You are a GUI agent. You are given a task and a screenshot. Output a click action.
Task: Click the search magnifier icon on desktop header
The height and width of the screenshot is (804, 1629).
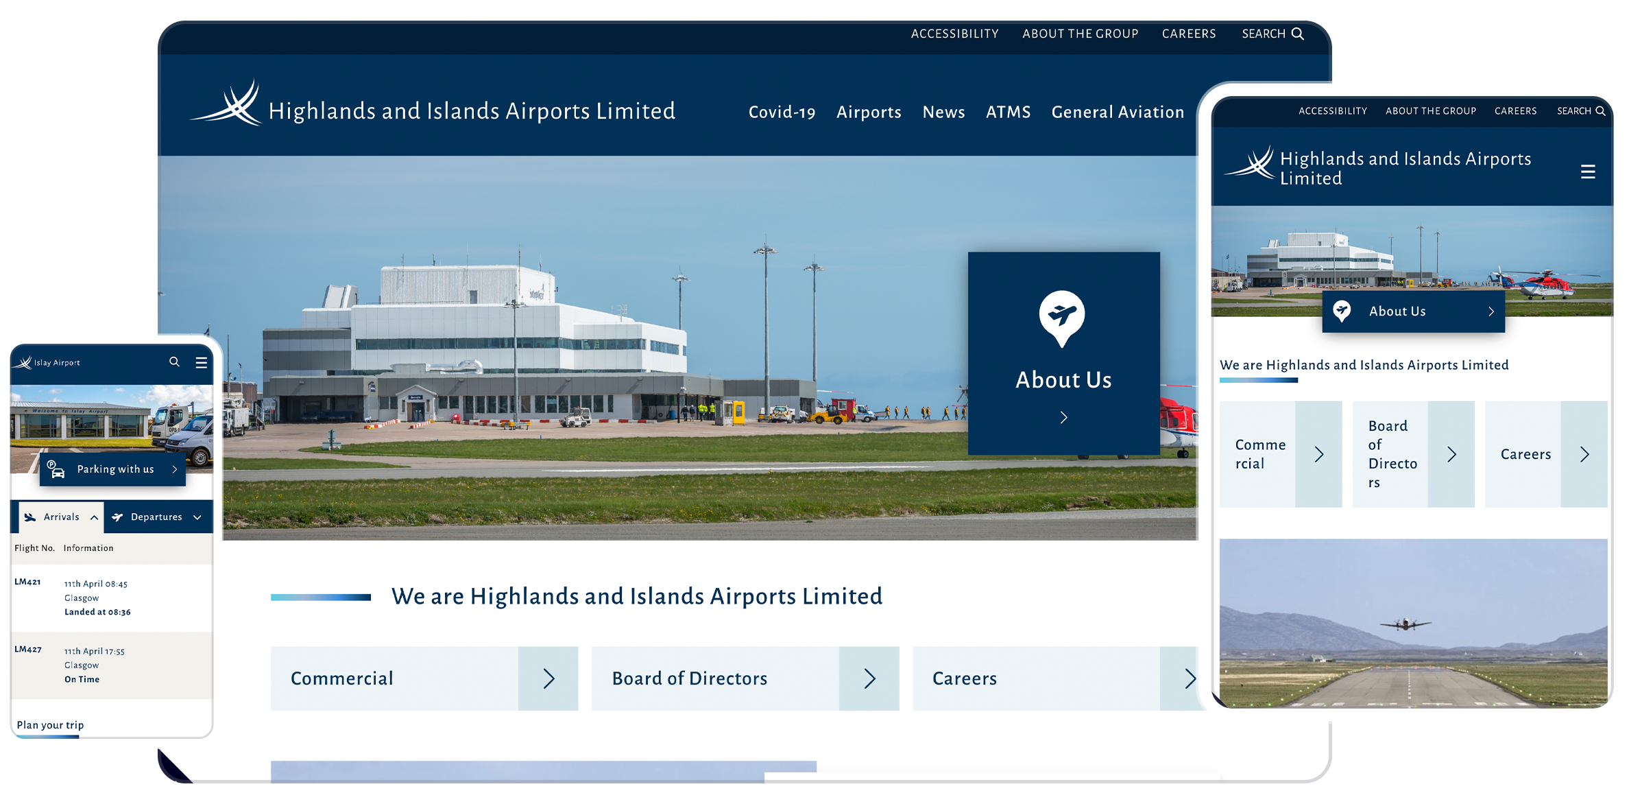[1297, 34]
